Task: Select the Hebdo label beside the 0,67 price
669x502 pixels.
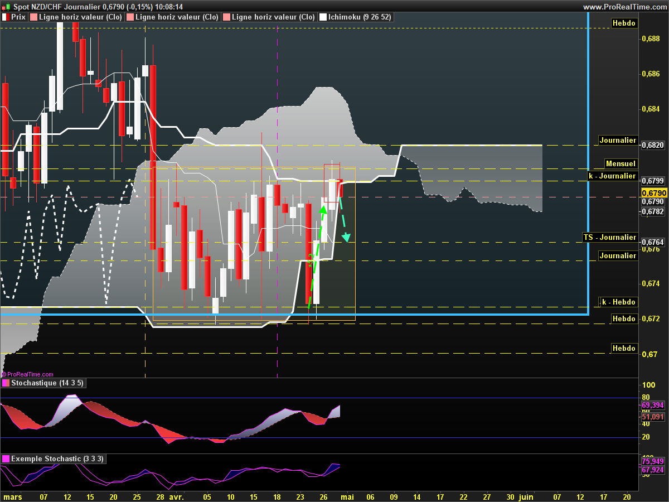Action: pyautogui.click(x=624, y=349)
